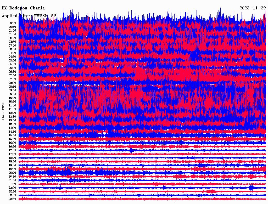
Task: Click the blue seismic burst on 17:00 trace
Action: [x=131, y=150]
